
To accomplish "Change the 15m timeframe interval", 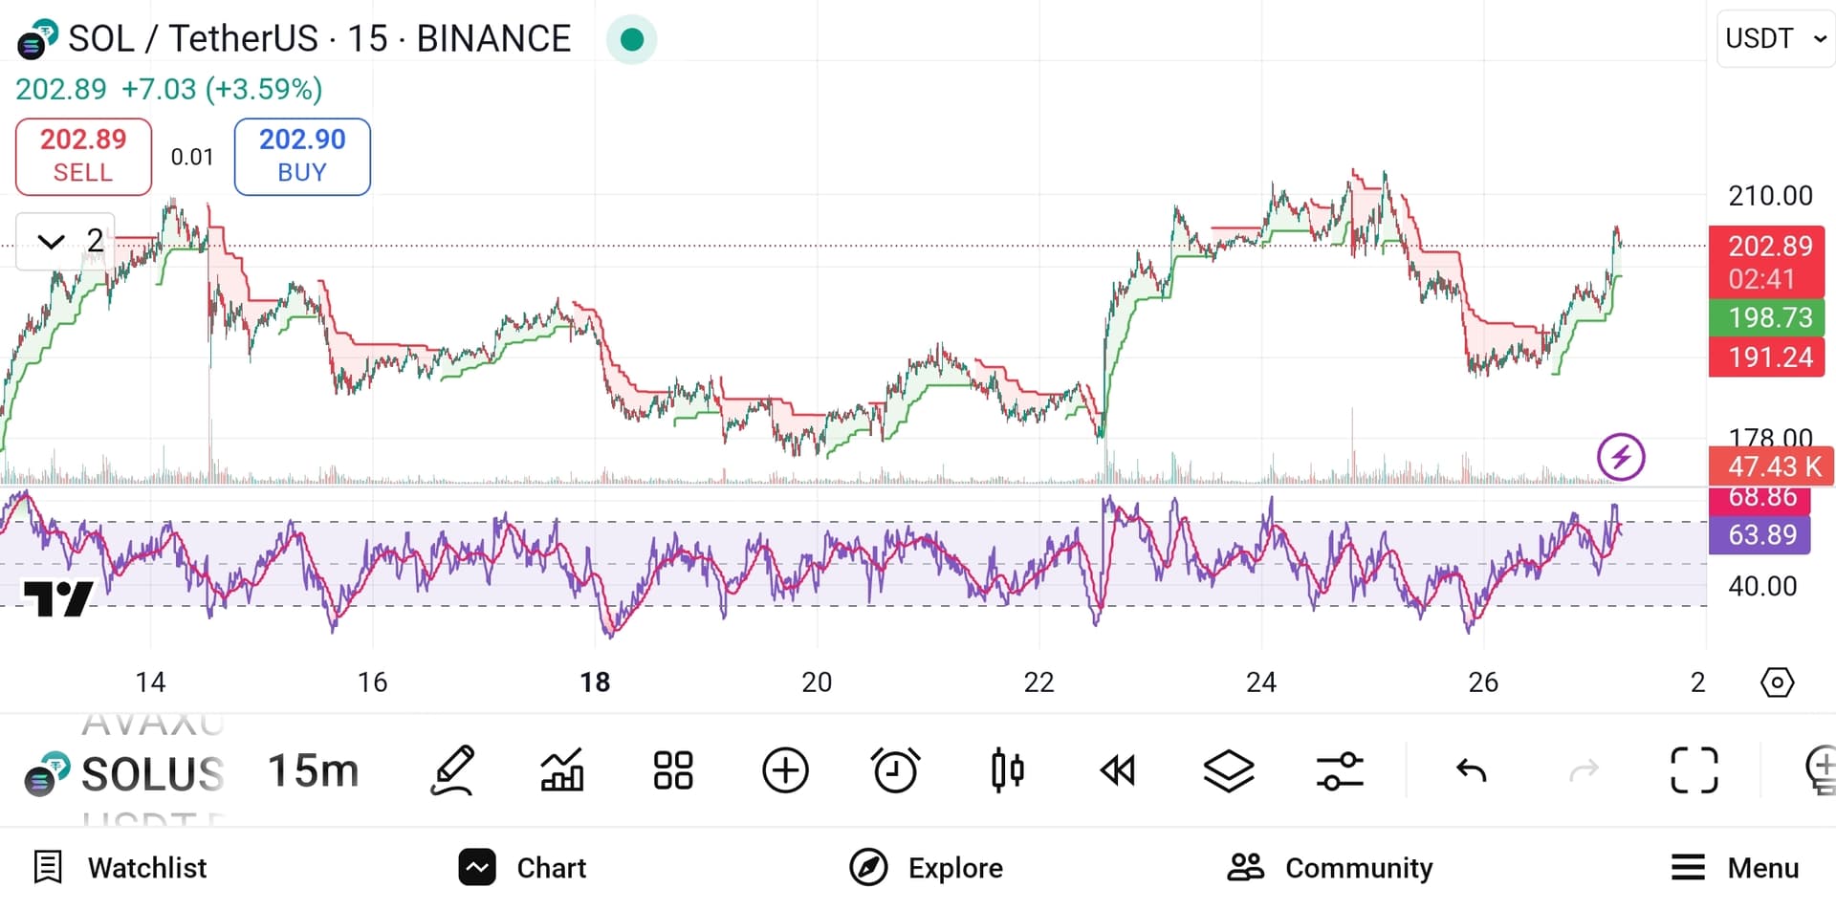I will pyautogui.click(x=313, y=770).
